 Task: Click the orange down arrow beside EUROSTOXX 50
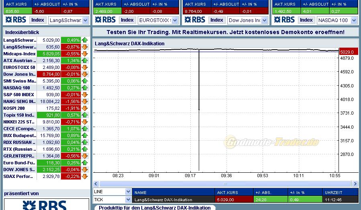[x=85, y=67]
